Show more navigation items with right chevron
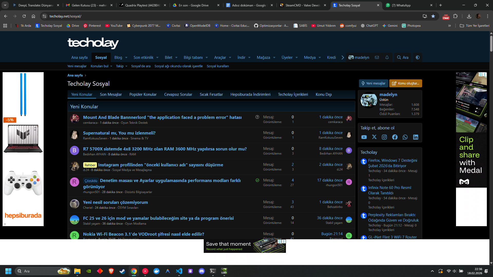This screenshot has width=493, height=277. coord(343,58)
